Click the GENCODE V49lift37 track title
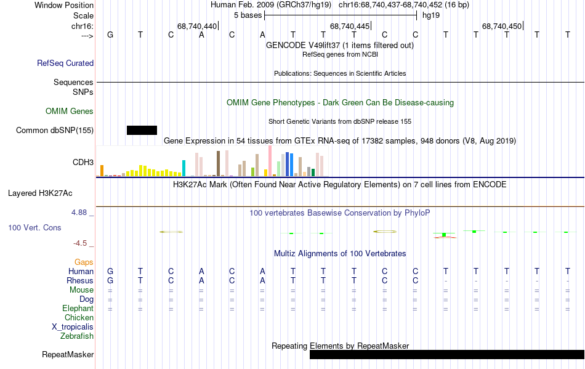 click(x=339, y=46)
